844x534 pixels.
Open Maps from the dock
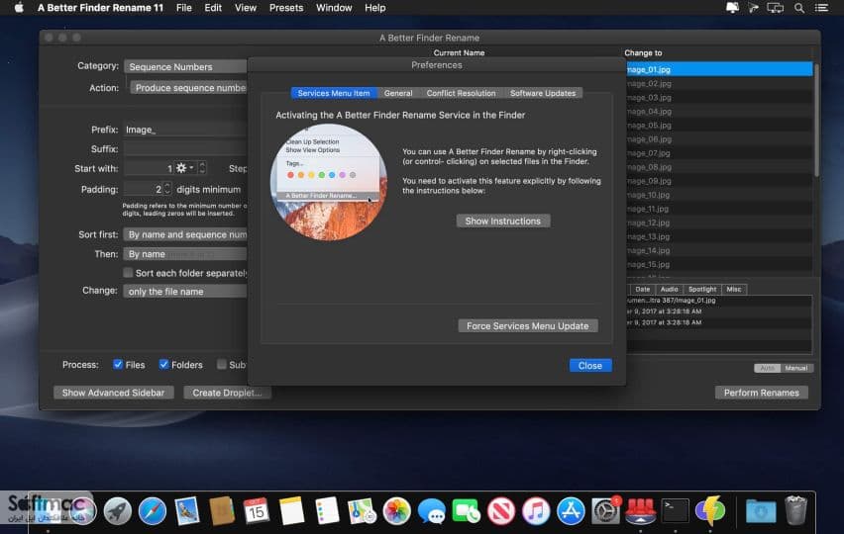coord(362,510)
